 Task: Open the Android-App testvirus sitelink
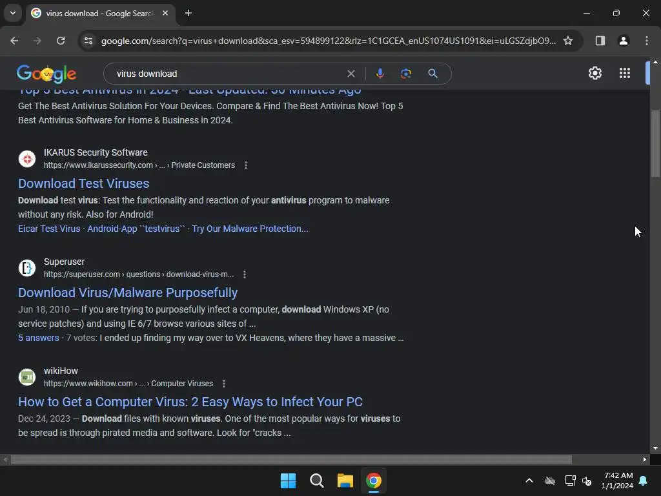point(136,229)
